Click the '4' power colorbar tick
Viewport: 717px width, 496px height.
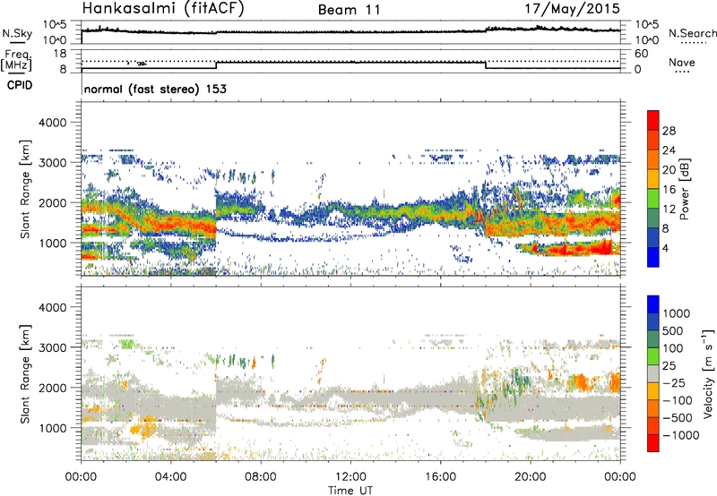point(666,248)
